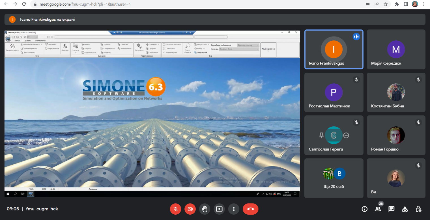Screen dimensions: 430x220
Task: Click Схема сети in Вид group
Action: pos(169,48)
